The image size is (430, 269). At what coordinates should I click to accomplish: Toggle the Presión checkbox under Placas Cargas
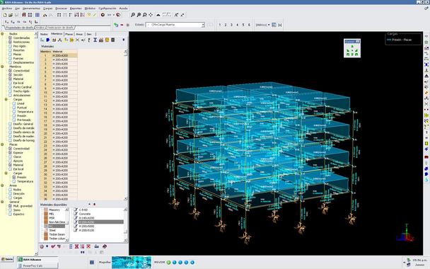[14, 177]
